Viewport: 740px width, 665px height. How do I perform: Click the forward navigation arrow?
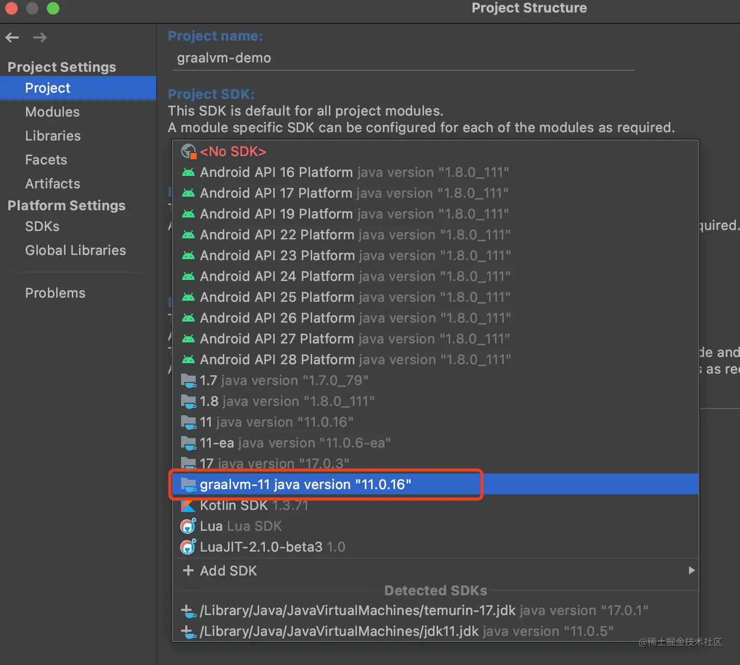(40, 37)
